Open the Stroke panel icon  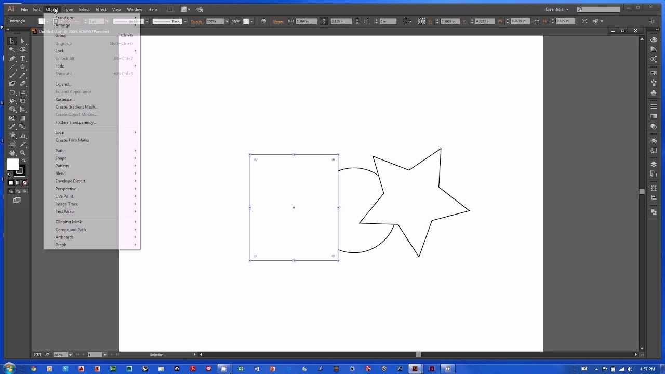point(654,107)
